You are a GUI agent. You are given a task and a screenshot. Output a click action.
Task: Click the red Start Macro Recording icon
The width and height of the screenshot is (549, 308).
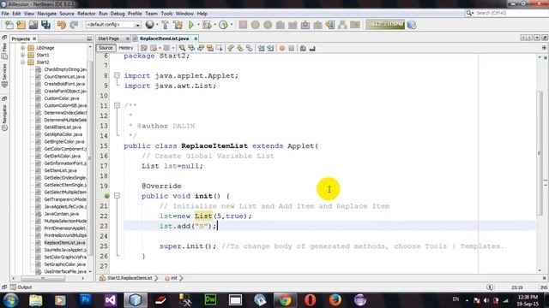point(282,48)
